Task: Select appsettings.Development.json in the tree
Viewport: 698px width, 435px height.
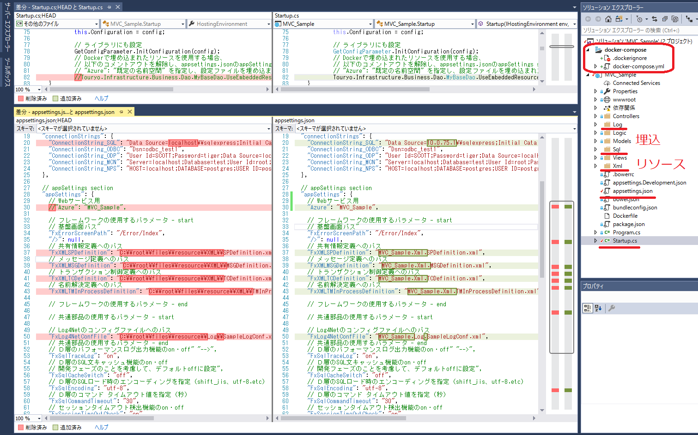Action: coord(649,183)
